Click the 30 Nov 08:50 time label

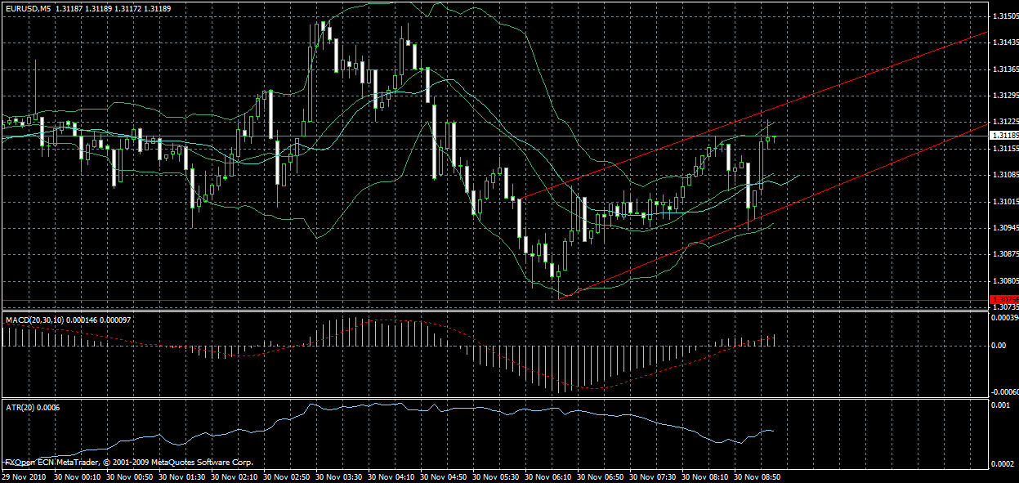758,476
